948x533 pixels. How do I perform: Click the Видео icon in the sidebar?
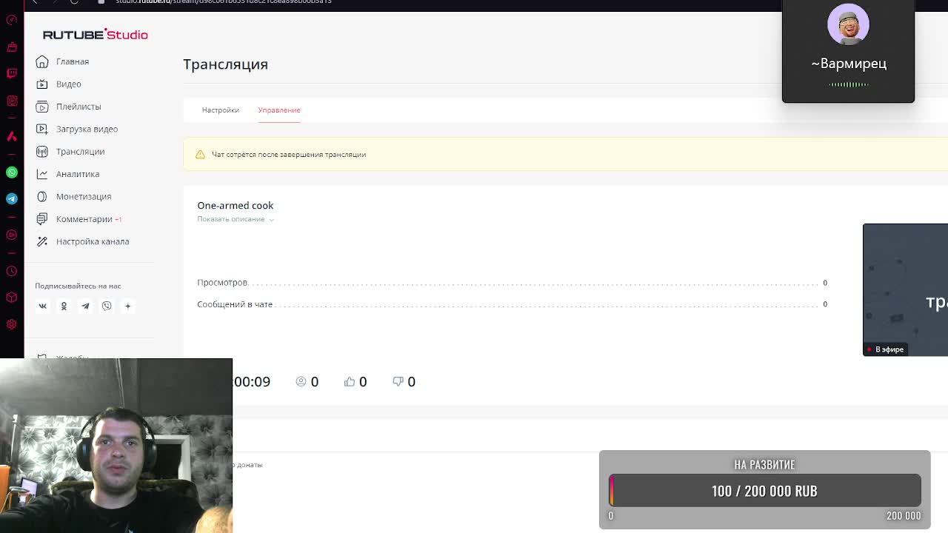(42, 84)
